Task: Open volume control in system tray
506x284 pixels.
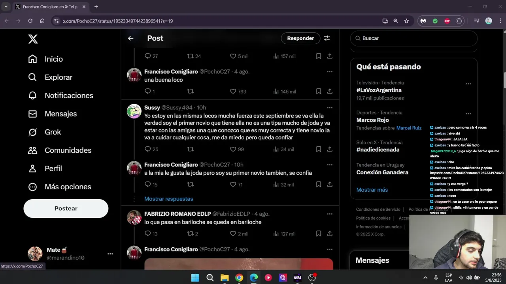Action: coord(469,278)
